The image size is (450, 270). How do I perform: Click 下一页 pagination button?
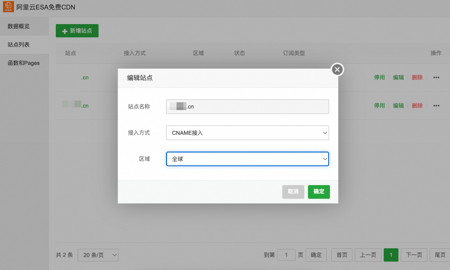[414, 255]
